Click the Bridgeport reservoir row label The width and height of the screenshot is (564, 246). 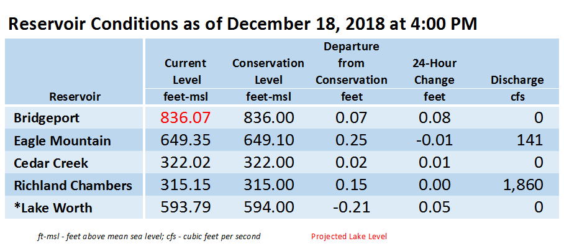click(x=47, y=118)
